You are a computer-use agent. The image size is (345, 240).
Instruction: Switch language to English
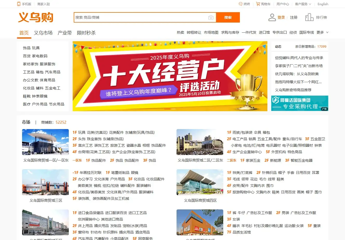pos(323,4)
